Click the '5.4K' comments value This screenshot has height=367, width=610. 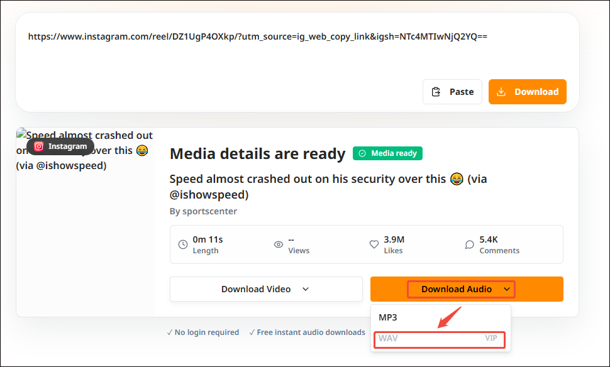(489, 239)
